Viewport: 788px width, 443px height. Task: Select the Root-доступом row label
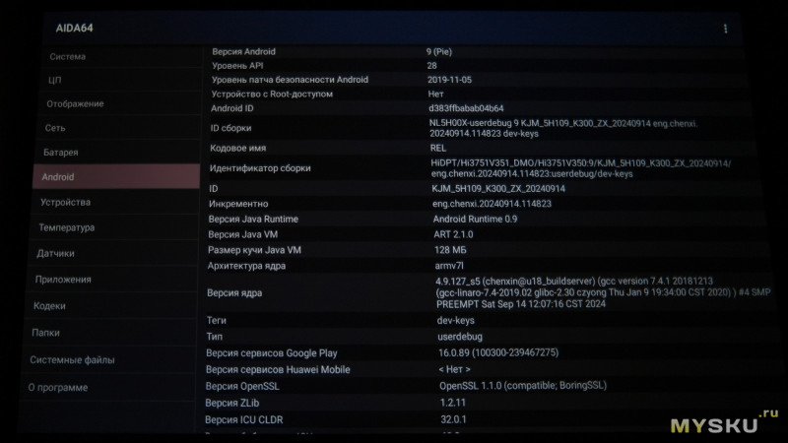[x=272, y=94]
